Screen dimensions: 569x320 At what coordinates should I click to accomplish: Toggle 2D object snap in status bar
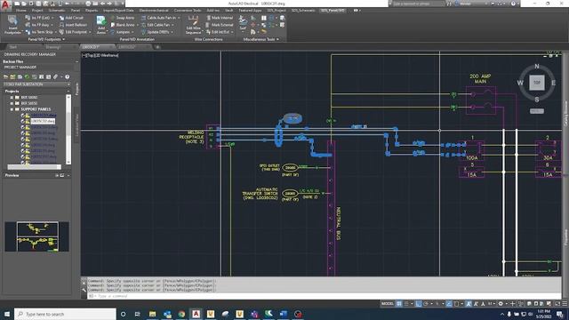coord(456,304)
